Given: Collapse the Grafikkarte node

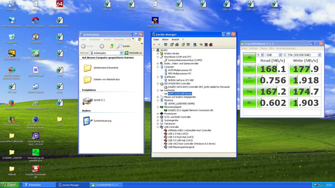Looking at the screenshot, I should coord(158,77).
